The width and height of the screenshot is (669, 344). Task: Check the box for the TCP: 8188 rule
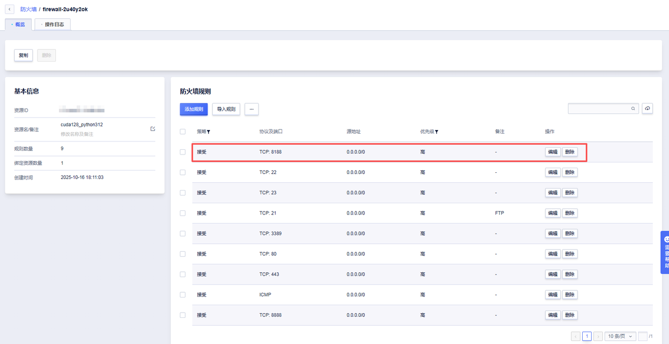[182, 152]
